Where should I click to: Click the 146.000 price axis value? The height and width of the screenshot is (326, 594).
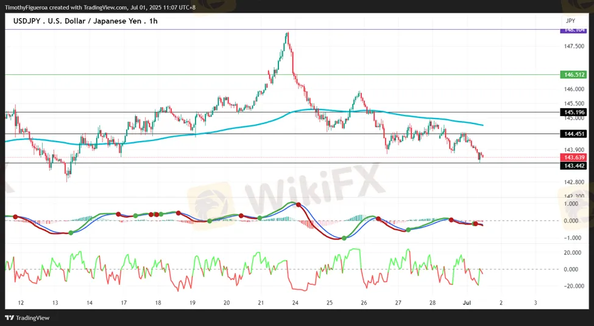click(574, 89)
